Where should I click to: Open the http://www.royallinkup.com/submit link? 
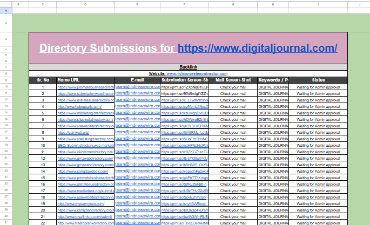pos(85,217)
